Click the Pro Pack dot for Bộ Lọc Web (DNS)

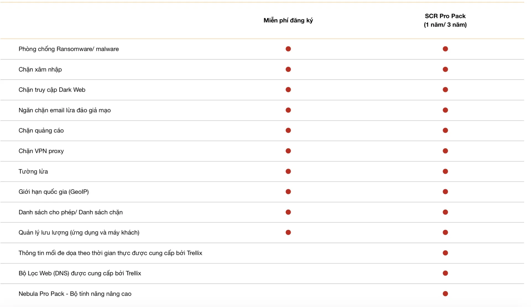coord(445,273)
